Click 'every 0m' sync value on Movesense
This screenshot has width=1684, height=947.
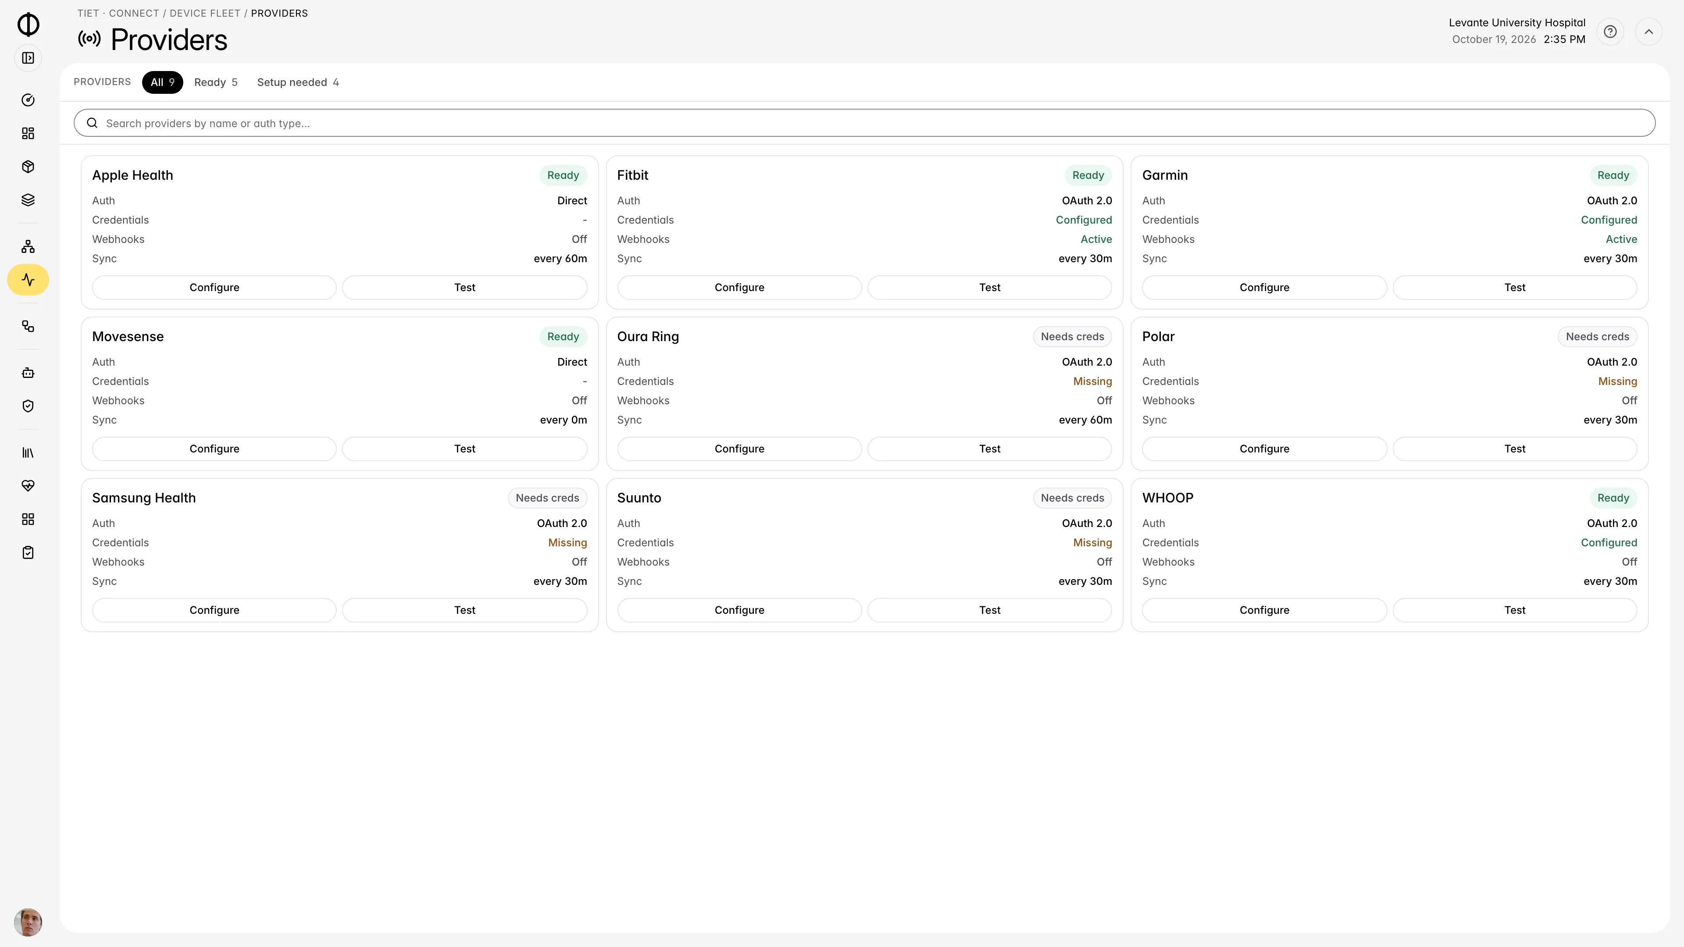(564, 420)
